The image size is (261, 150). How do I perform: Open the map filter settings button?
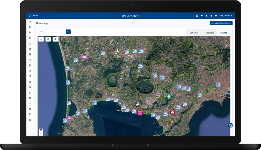coord(48,39)
